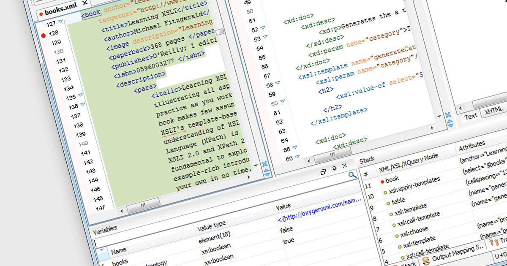Switch to the Text output tab
Screen dimensions: 507x266
pyautogui.click(x=470, y=116)
